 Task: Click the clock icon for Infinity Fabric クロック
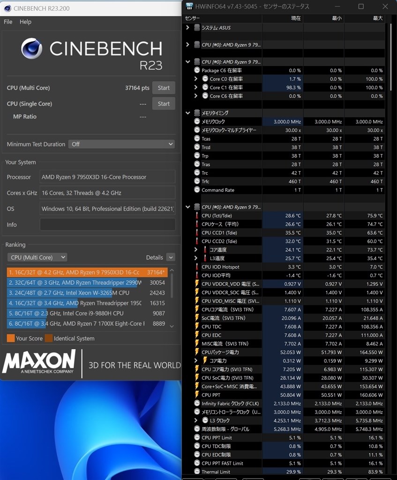[x=197, y=404]
